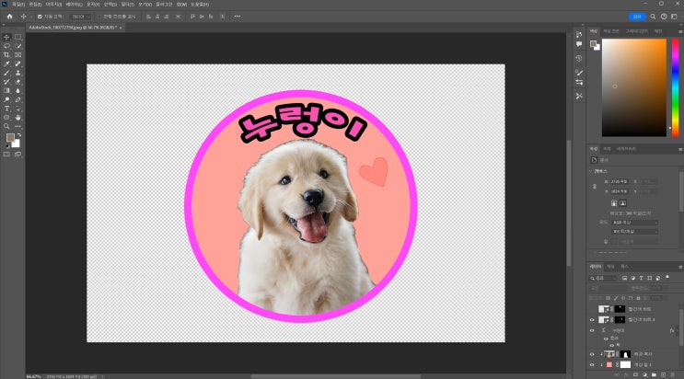
Task: Select the Horizontal Type tool
Action: tap(7, 109)
